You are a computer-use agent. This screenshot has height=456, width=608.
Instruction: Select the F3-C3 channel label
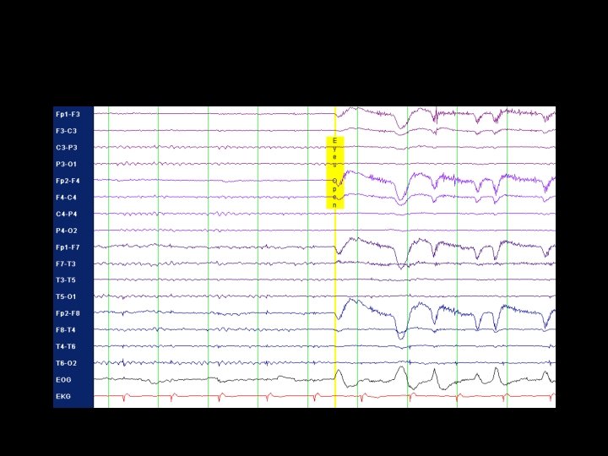(x=67, y=131)
